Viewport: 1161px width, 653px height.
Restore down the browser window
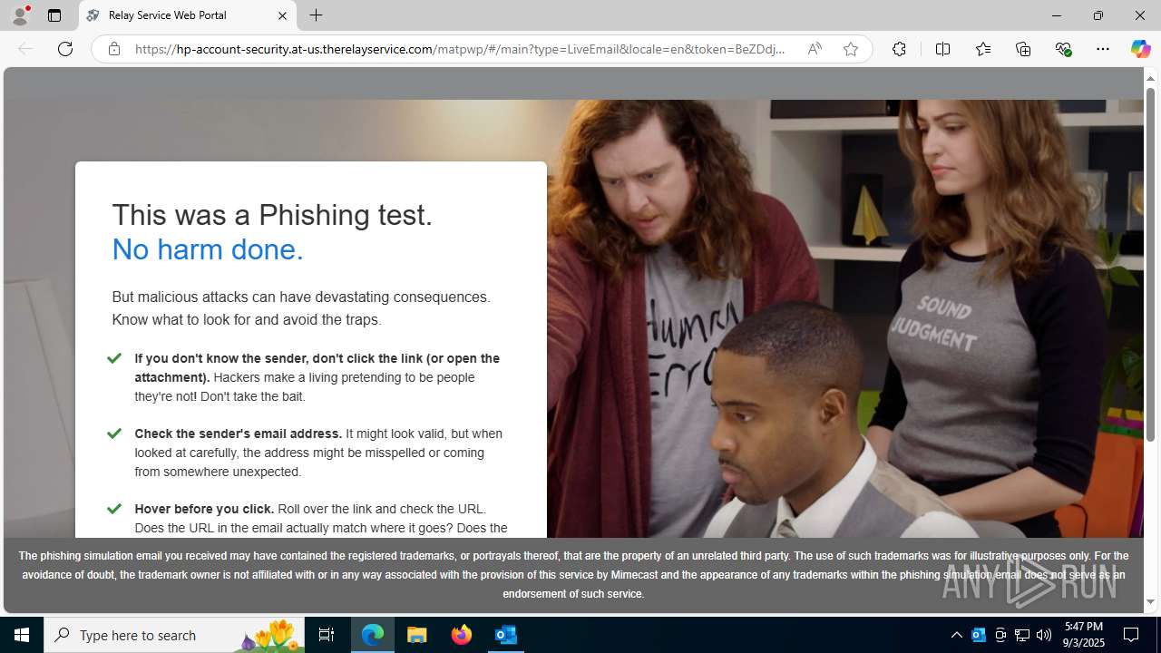pos(1098,15)
